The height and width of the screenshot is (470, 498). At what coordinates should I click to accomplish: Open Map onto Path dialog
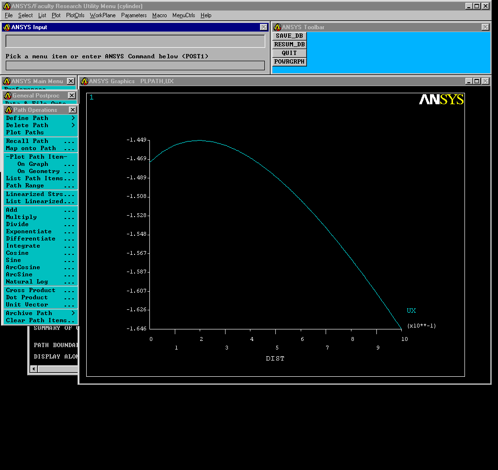coord(40,148)
